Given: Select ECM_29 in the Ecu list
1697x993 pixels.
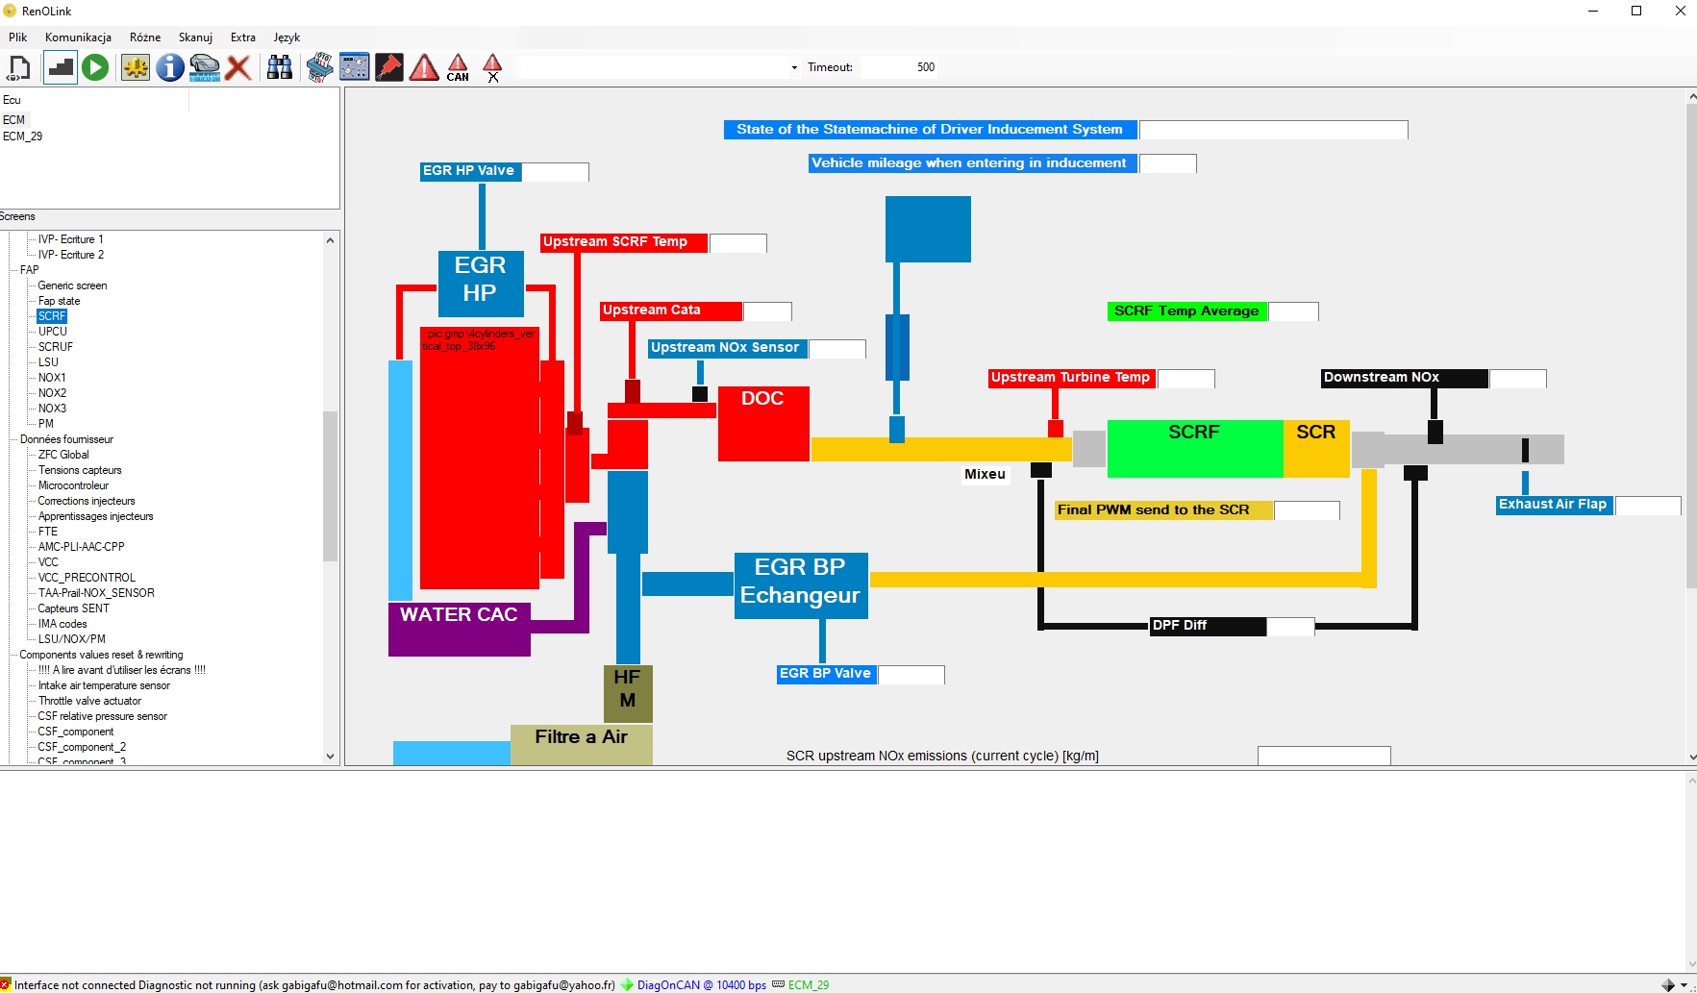Looking at the screenshot, I should (x=23, y=137).
